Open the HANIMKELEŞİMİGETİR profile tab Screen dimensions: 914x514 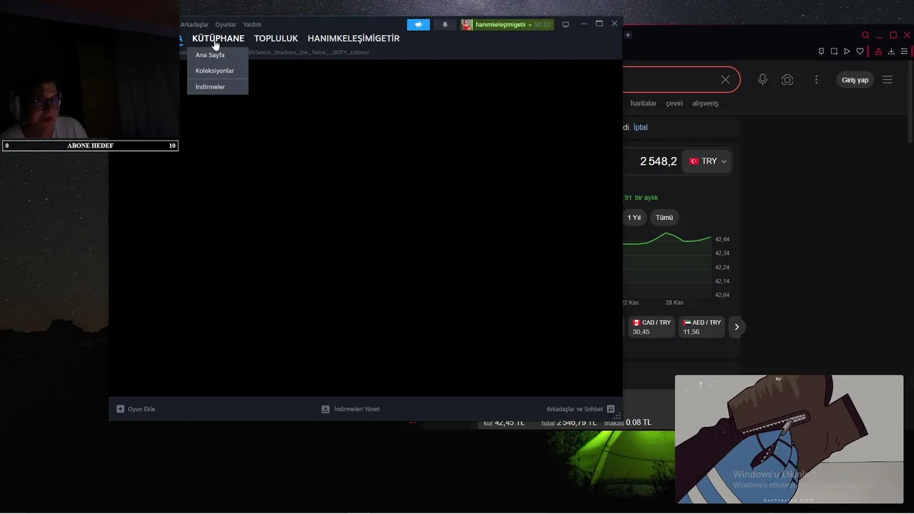[353, 39]
